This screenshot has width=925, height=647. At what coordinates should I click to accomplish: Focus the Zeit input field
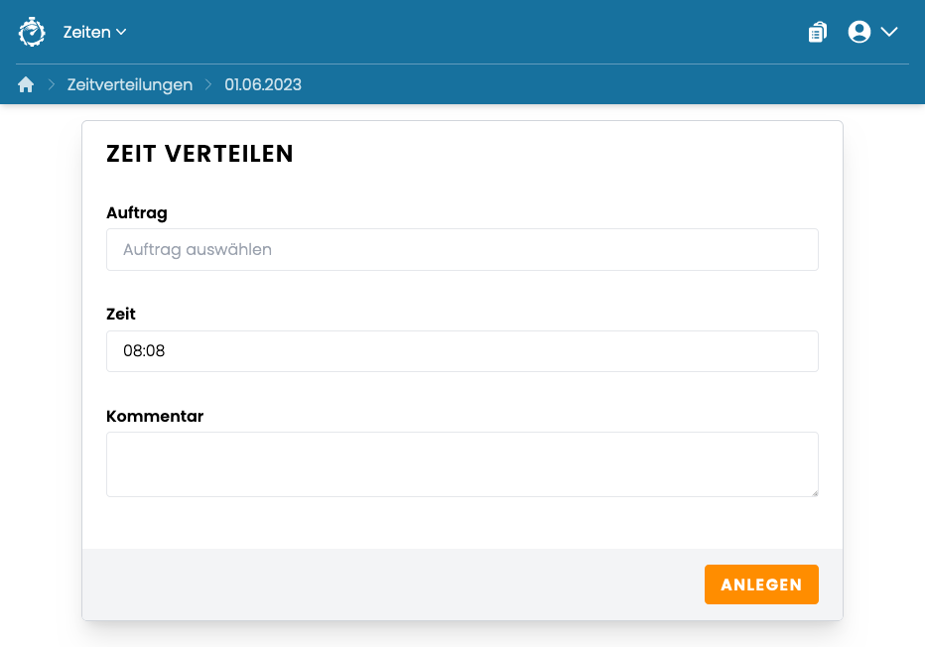click(x=462, y=351)
